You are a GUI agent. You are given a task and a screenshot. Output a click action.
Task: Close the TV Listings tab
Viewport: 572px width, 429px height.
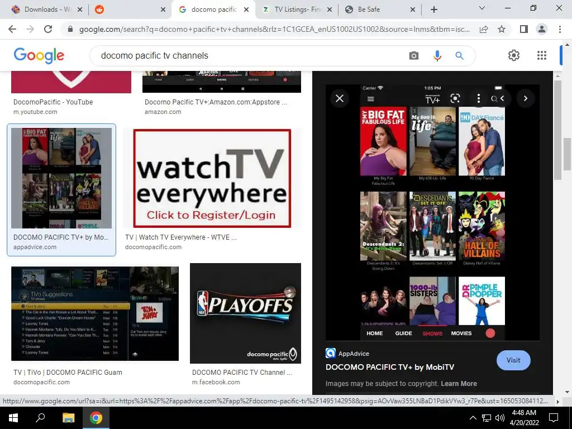click(330, 9)
